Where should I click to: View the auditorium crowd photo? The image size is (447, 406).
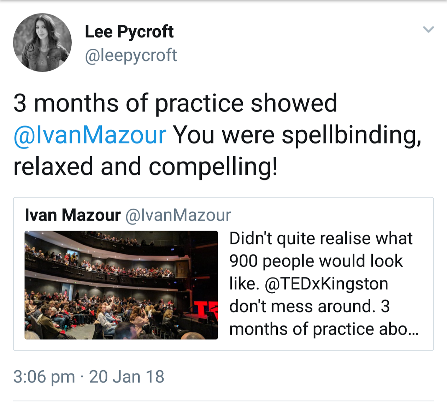pyautogui.click(x=121, y=285)
